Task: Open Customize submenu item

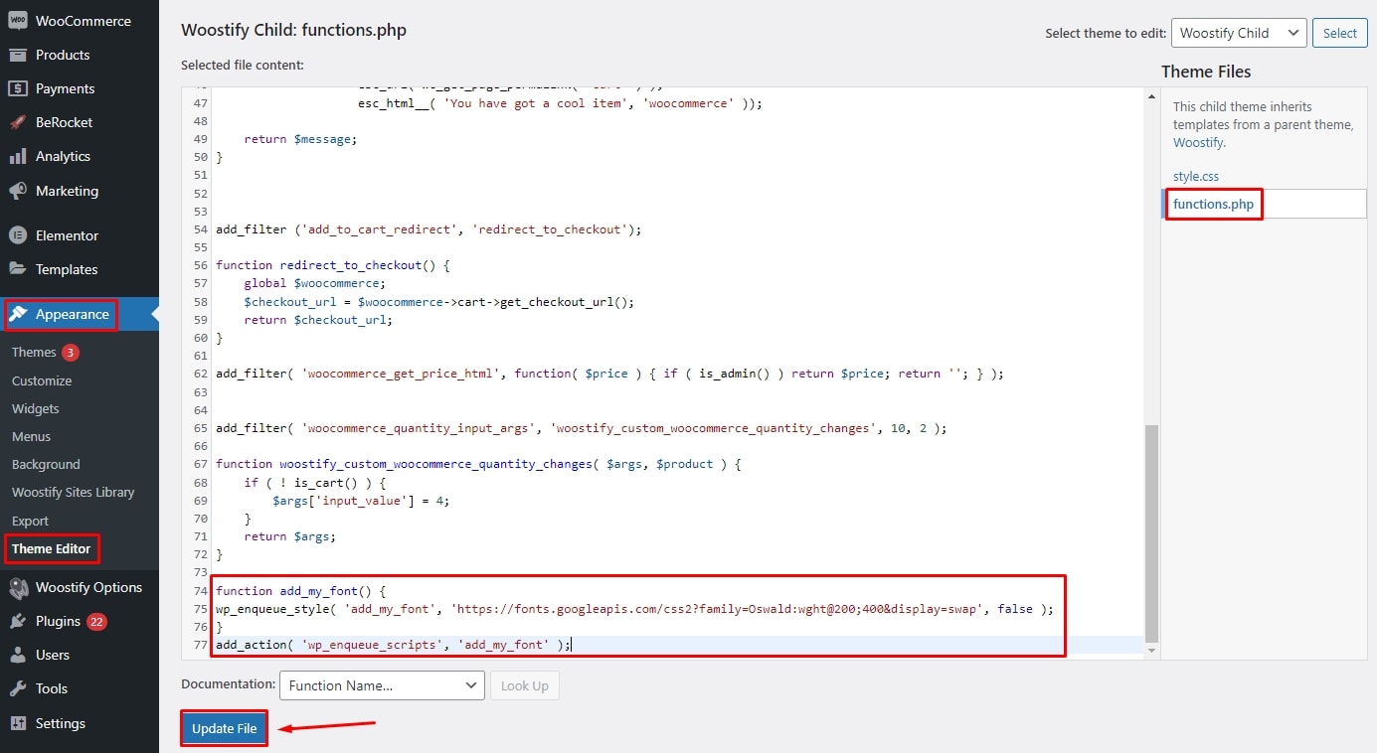Action: click(x=42, y=380)
